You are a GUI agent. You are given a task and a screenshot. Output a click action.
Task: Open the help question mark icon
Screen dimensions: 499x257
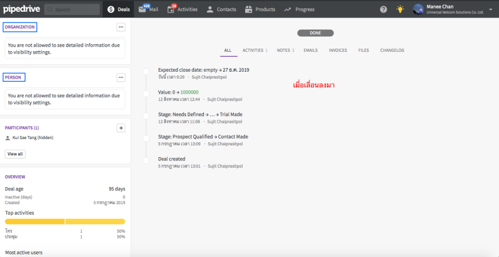pos(383,9)
